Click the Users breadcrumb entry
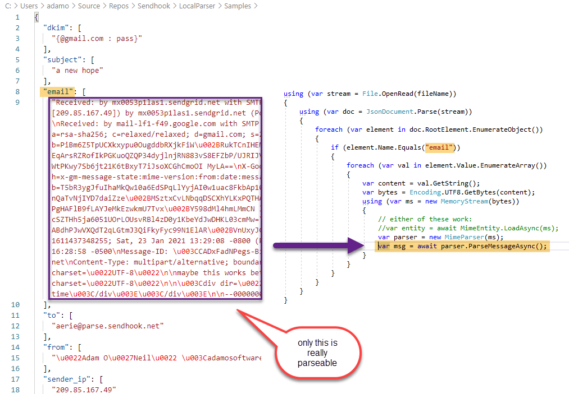 (x=29, y=6)
